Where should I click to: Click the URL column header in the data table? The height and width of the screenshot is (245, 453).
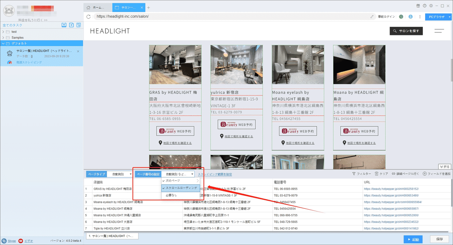coord(367,182)
